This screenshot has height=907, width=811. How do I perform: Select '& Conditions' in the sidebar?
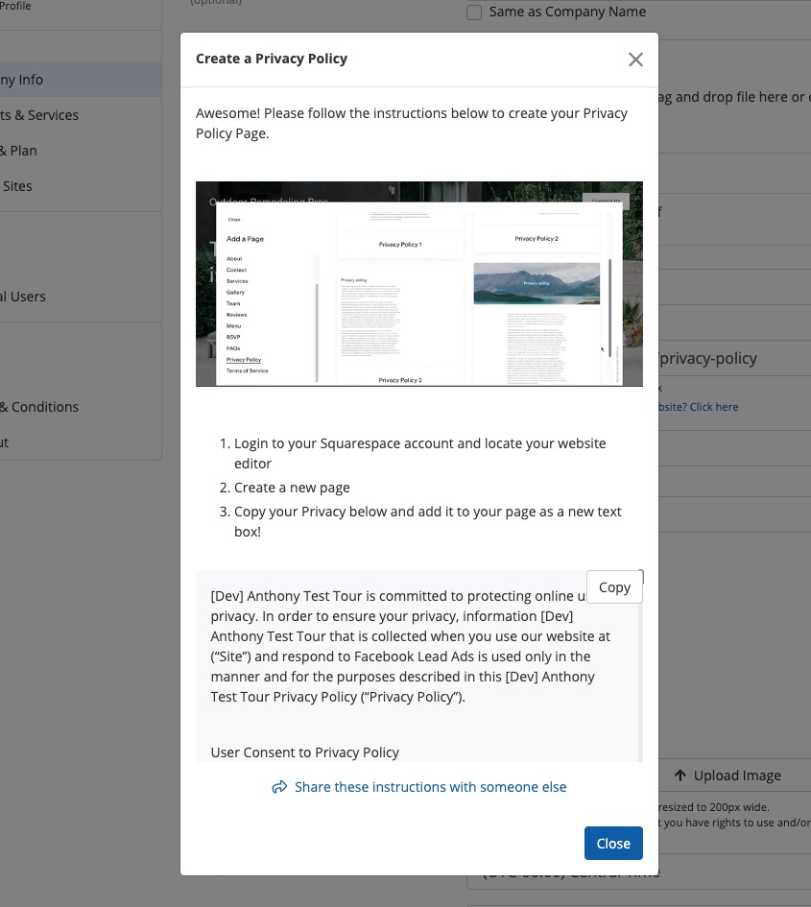(40, 407)
